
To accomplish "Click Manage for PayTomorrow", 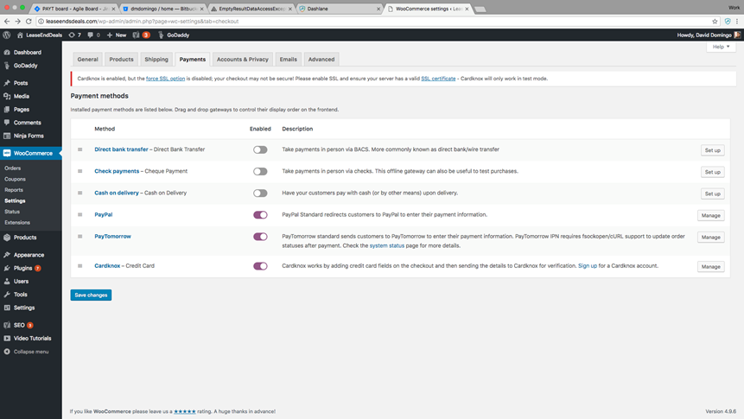I will point(711,238).
